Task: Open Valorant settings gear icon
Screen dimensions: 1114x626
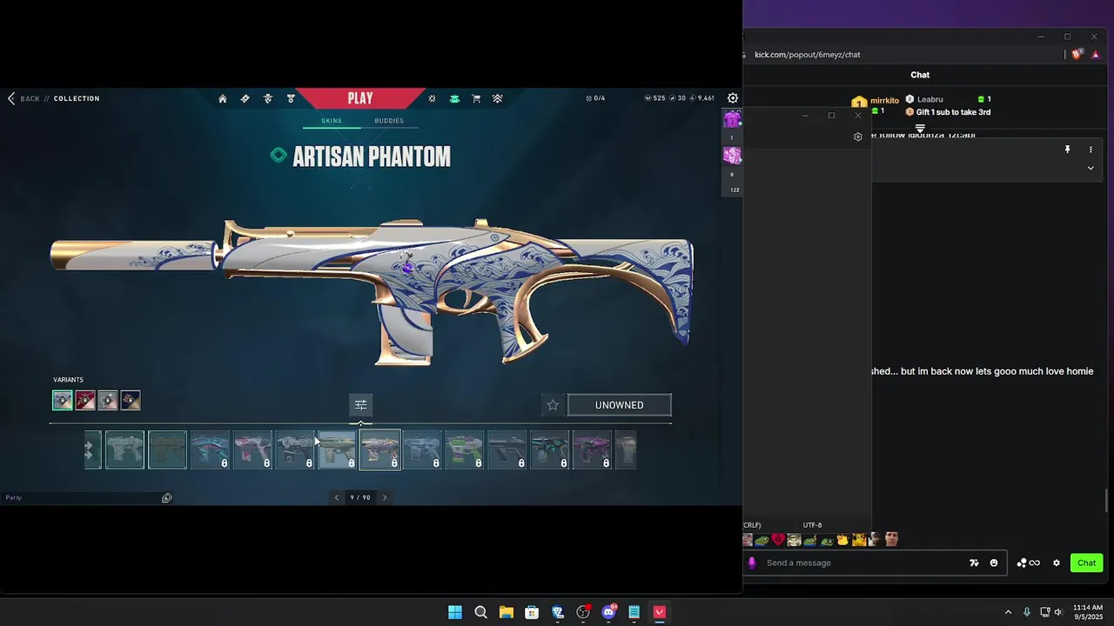Action: (733, 98)
